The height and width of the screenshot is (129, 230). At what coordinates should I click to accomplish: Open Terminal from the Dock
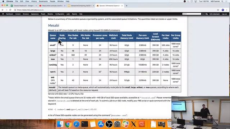pyautogui.click(x=85, y=124)
